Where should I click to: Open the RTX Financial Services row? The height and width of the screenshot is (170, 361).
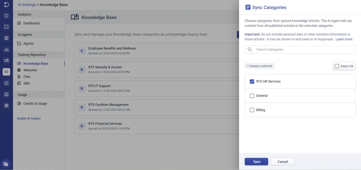(157, 126)
